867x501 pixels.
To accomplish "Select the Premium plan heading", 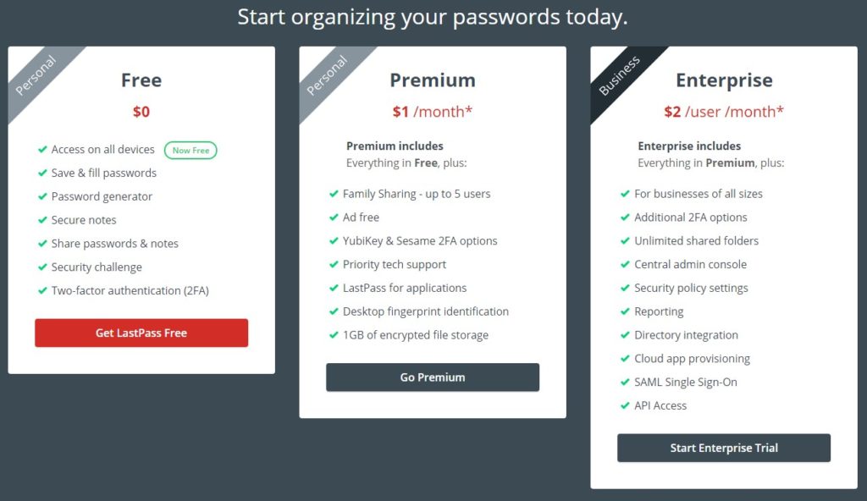I will (x=433, y=80).
